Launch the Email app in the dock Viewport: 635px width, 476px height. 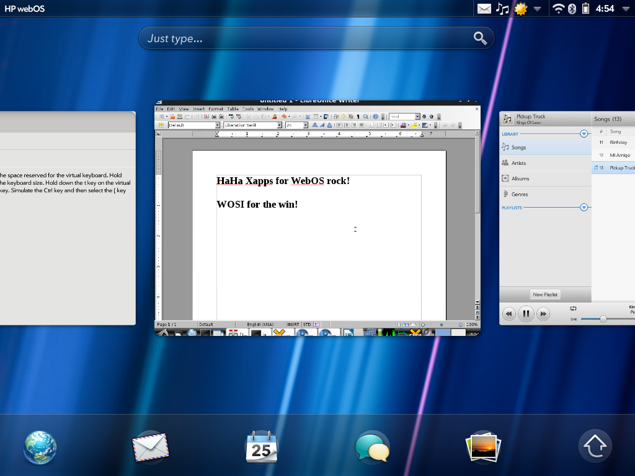pyautogui.click(x=150, y=447)
